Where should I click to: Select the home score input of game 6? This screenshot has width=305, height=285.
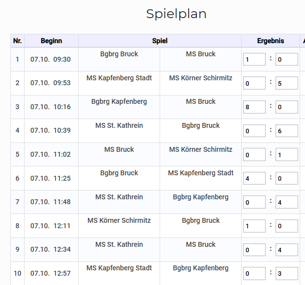tap(254, 178)
